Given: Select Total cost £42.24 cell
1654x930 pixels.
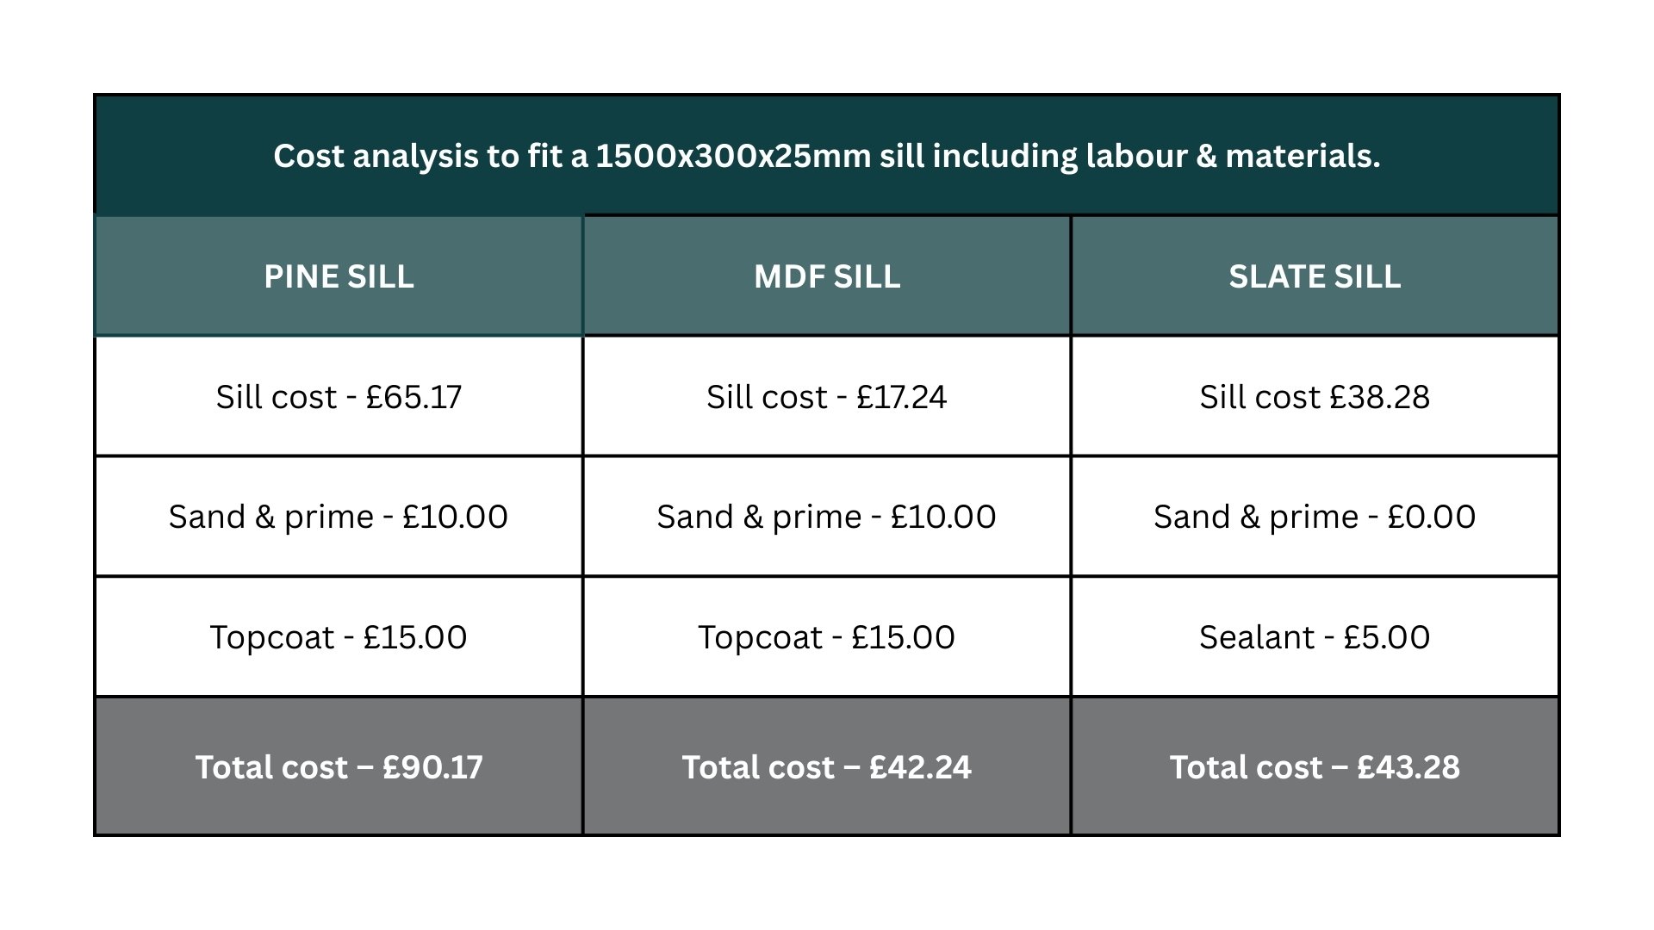Looking at the screenshot, I should point(827,766).
